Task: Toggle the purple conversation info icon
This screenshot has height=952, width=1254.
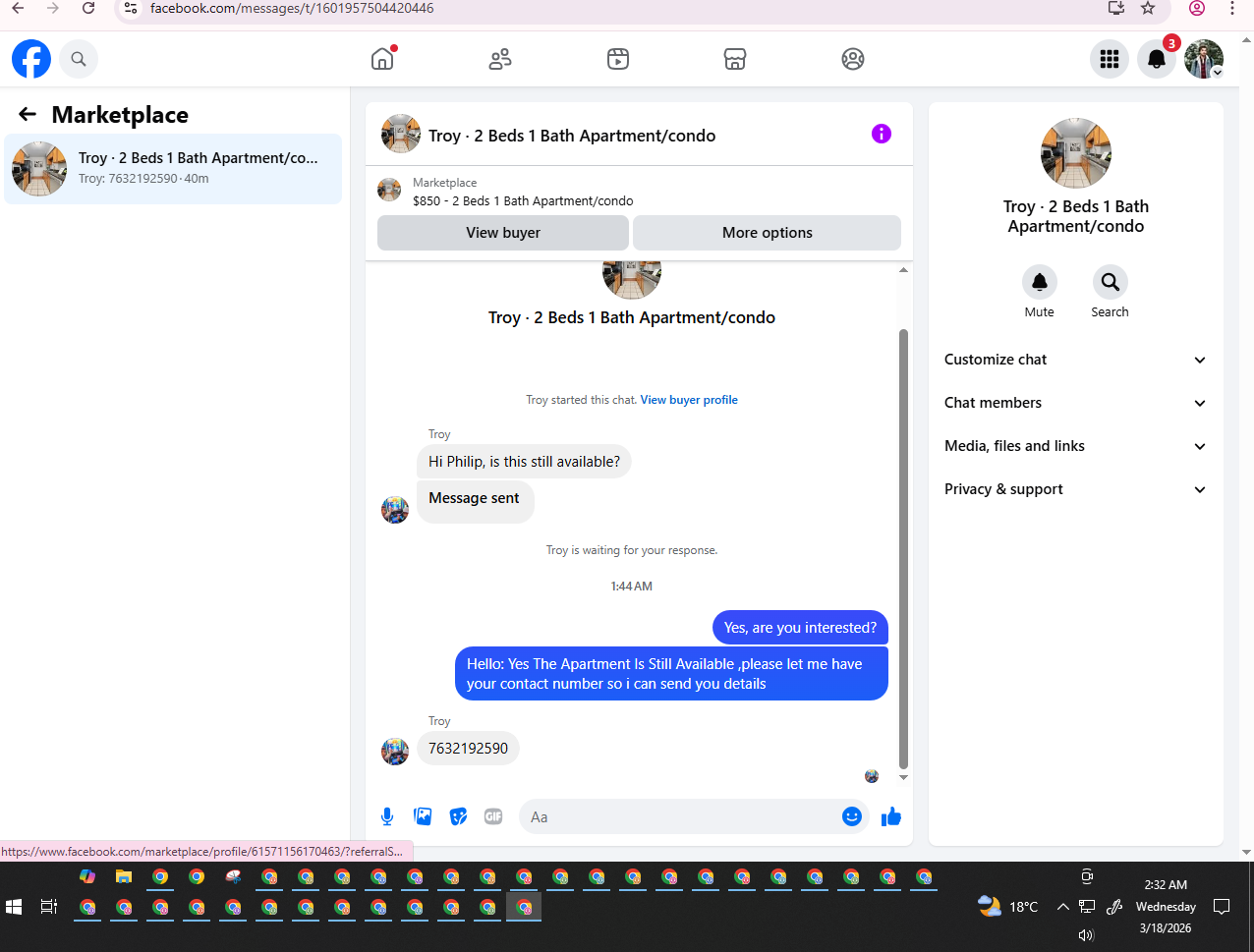Action: pyautogui.click(x=882, y=134)
